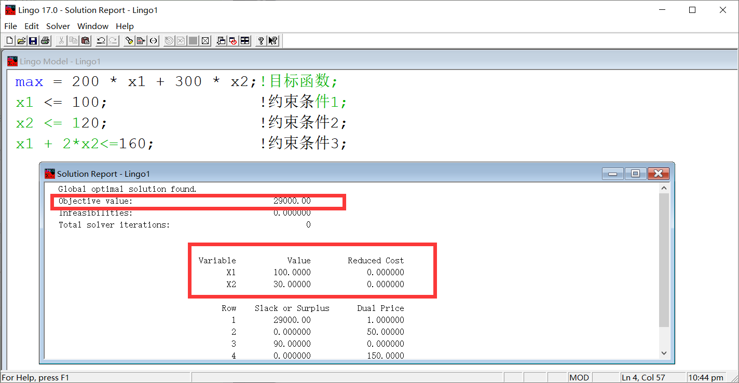Solve the model using bullseye icon
Viewport: 739px width, 383px height.
(x=169, y=40)
